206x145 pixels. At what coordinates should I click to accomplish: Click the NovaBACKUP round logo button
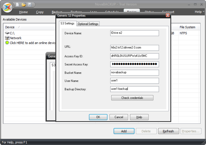(x=7, y=7)
